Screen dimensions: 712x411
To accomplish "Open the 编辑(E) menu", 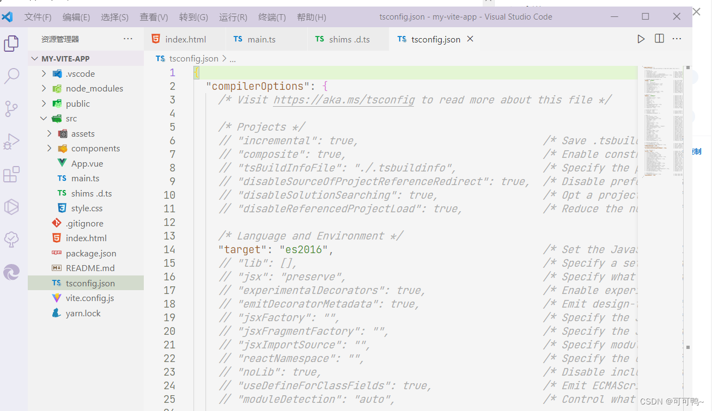I will click(x=76, y=17).
